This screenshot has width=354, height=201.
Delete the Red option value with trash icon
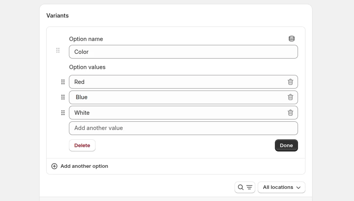tap(290, 82)
